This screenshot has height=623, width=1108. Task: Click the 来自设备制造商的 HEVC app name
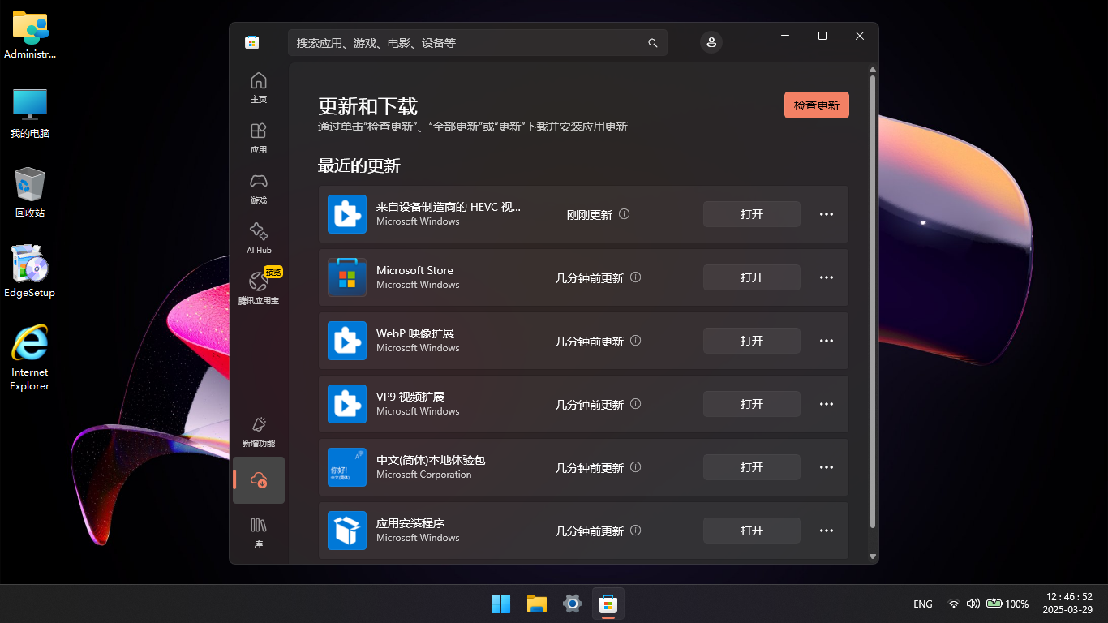point(449,207)
